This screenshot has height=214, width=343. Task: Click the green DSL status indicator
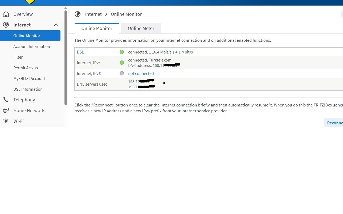point(122,52)
